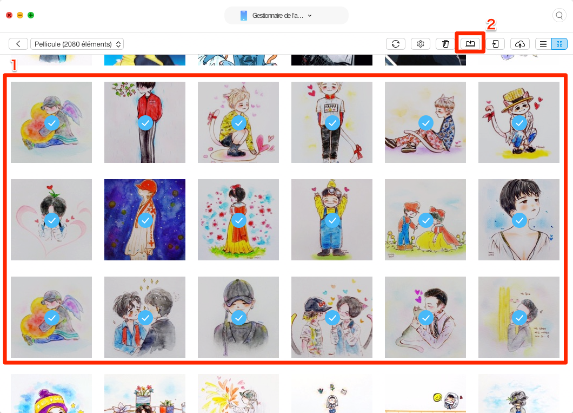The height and width of the screenshot is (413, 573).
Task: Select the yellow fireworks boy thumbnail
Action: [x=238, y=394]
